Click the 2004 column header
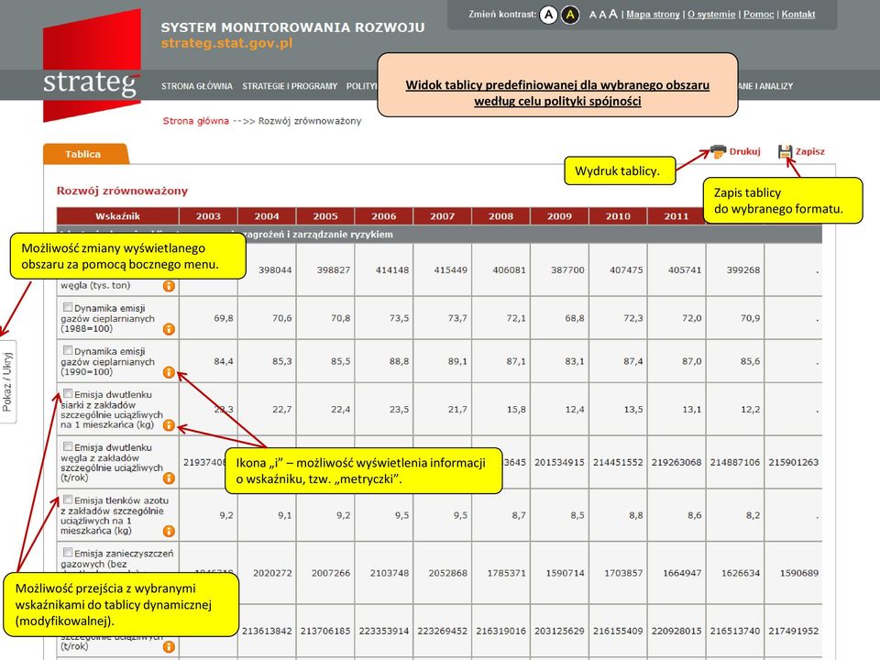Screen dimensions: 880x660 point(267,216)
